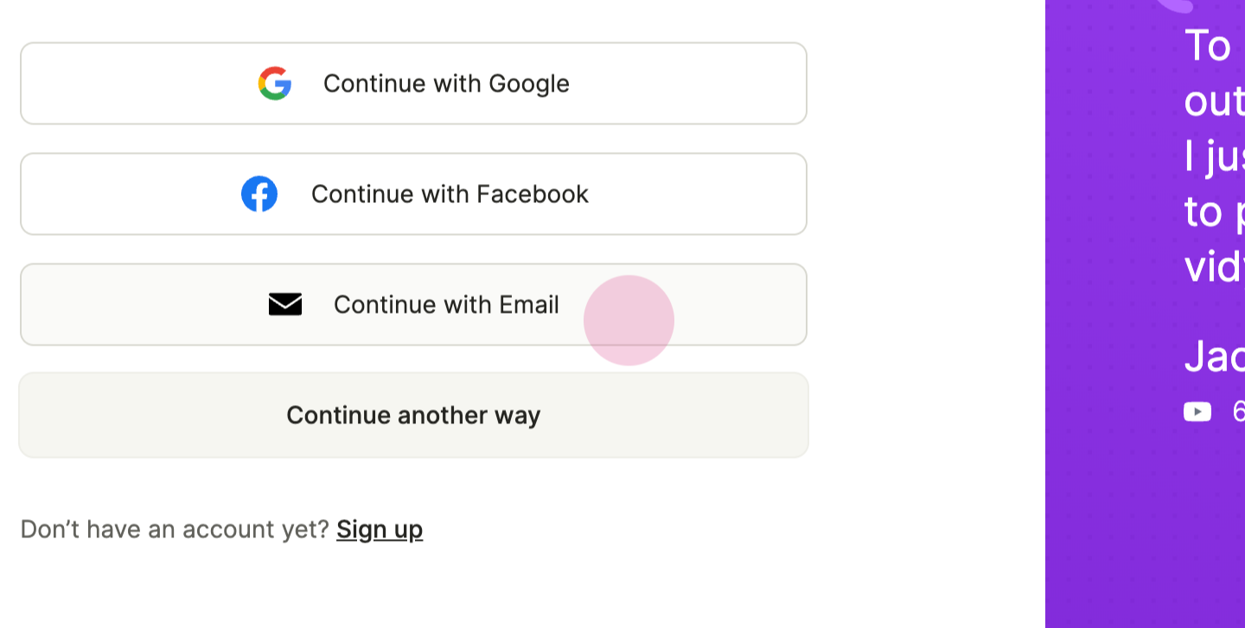This screenshot has height=628, width=1245.
Task: Click the blue Facebook logo icon
Action: 259,193
